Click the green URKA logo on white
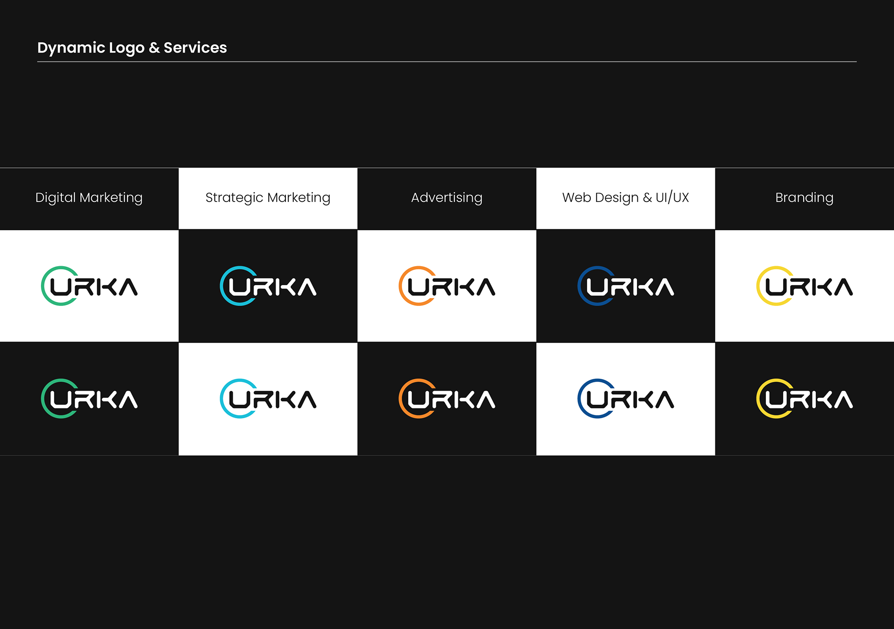This screenshot has height=629, width=894. 89,286
